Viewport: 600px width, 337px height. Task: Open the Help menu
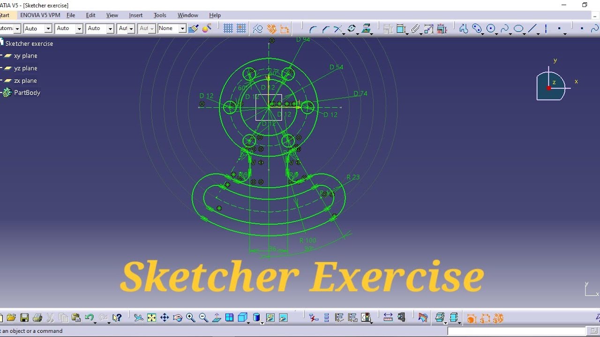pos(215,15)
